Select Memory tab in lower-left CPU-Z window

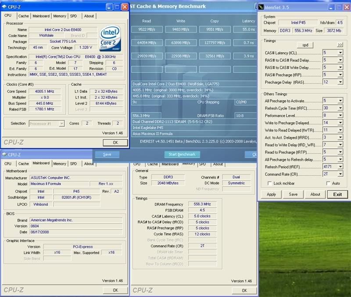coord(60,164)
